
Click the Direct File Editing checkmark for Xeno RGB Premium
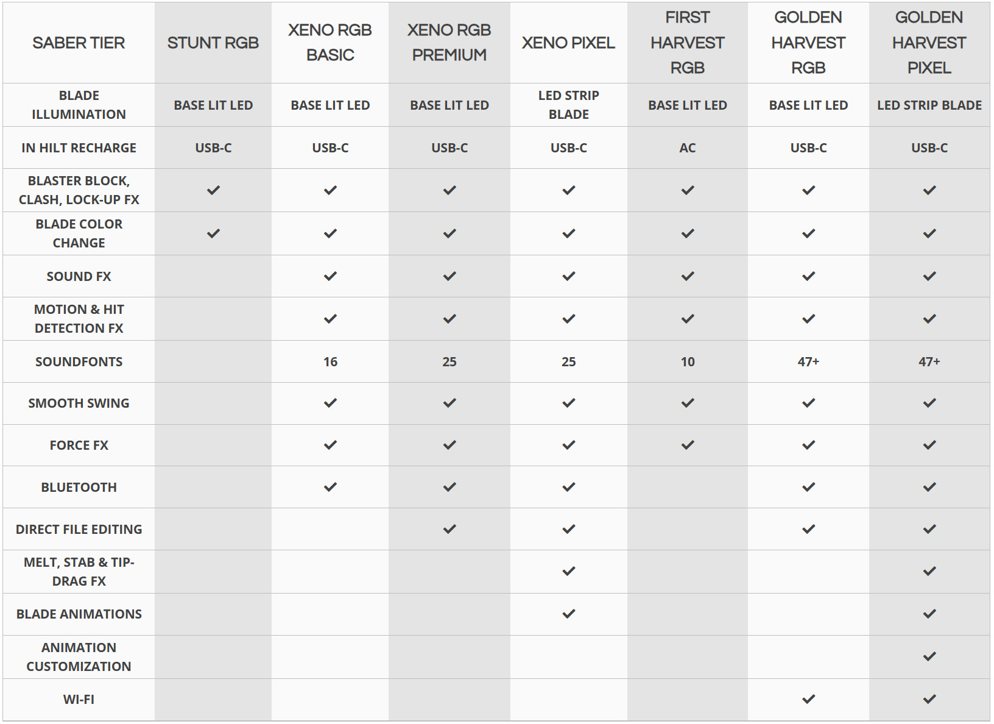tap(449, 529)
